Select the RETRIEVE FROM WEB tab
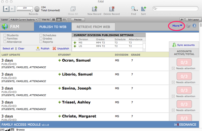Image resolution: width=202 pixels, height=131 pixels. tap(93, 27)
